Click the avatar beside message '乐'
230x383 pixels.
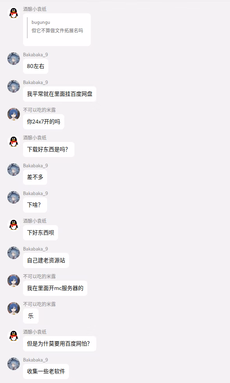14,308
